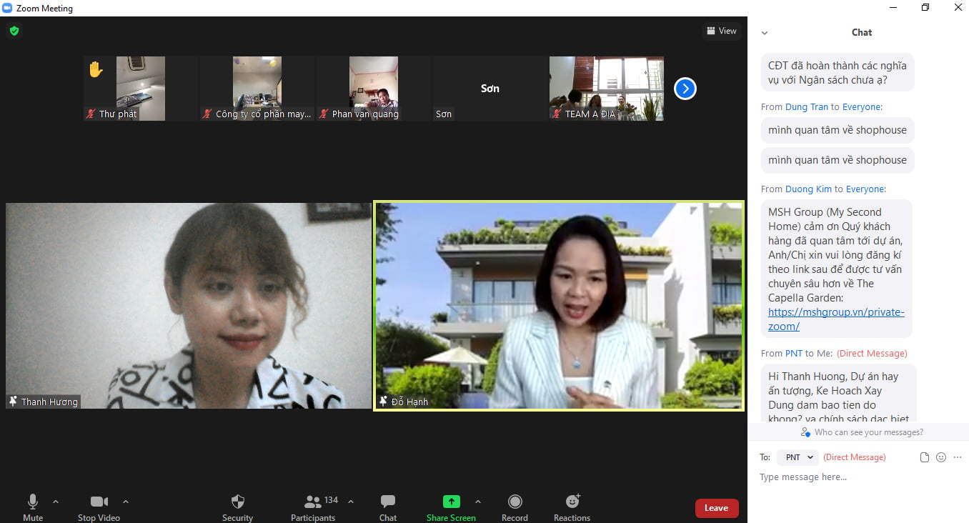Click sender name Dung Tran
The height and width of the screenshot is (523, 969).
click(807, 107)
